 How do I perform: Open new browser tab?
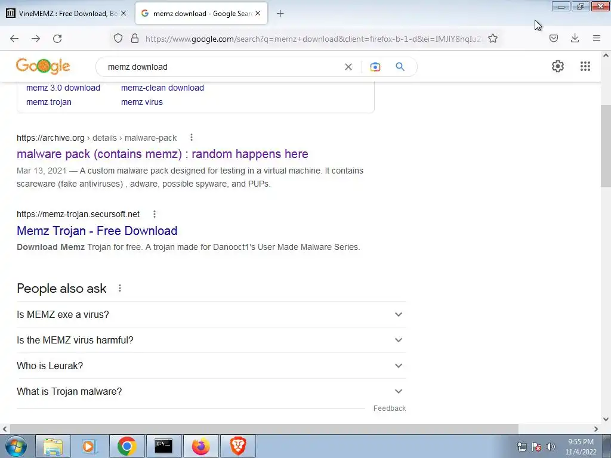pos(280,14)
